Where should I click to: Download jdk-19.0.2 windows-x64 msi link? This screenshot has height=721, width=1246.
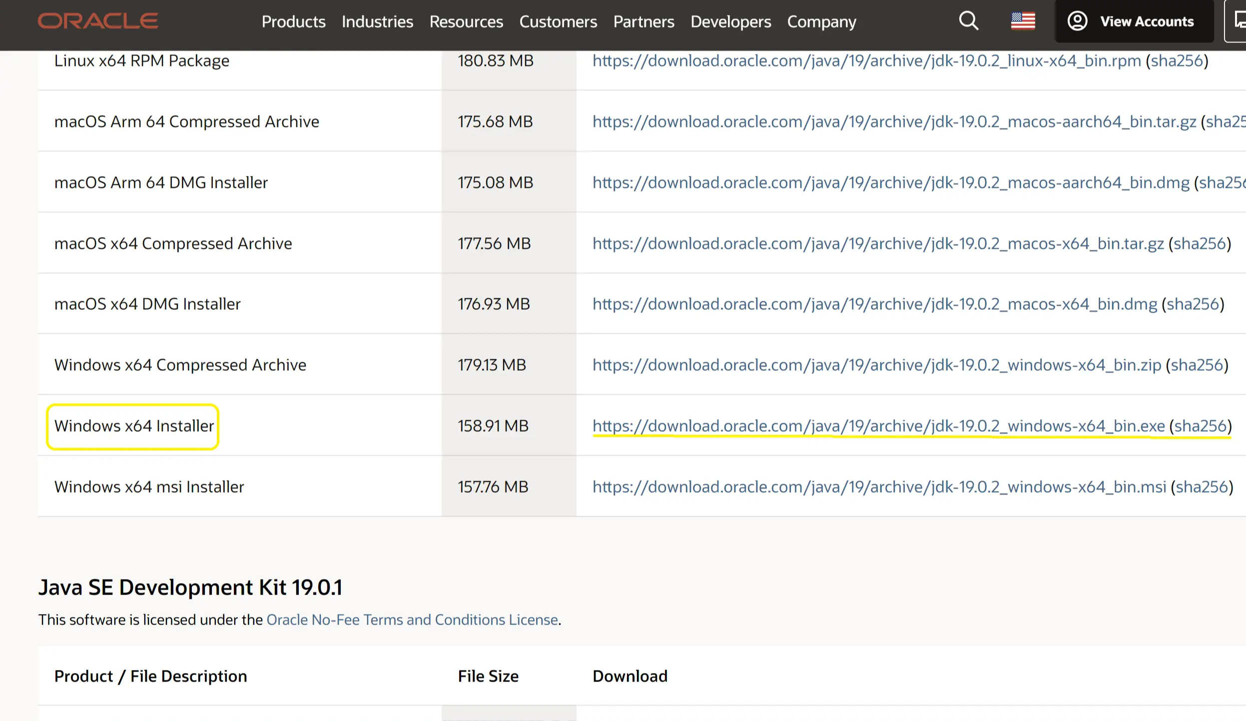[x=879, y=487]
